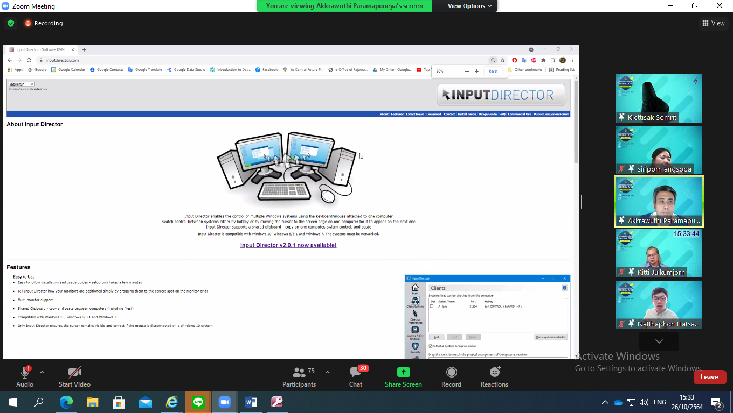
Task: Click the Chrome extensions puzzle icon
Action: pyautogui.click(x=543, y=60)
